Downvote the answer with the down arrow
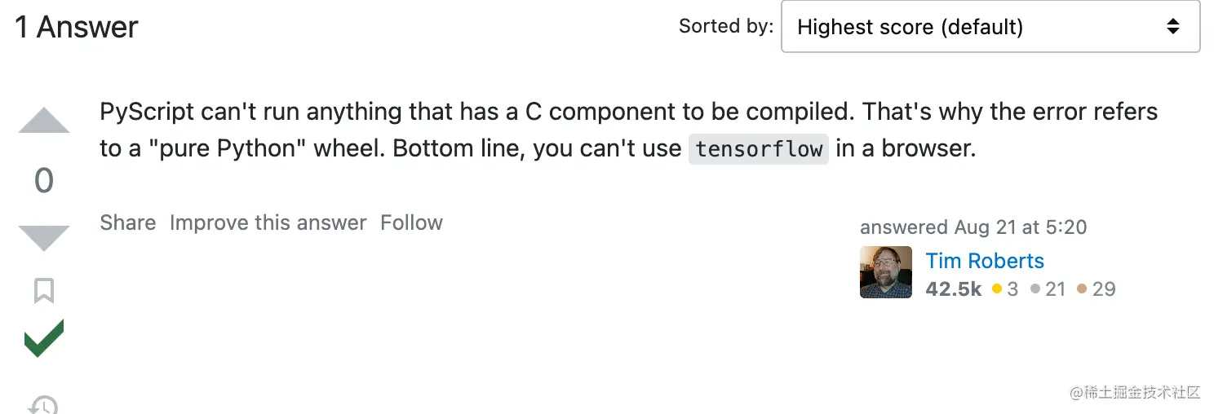 pos(44,238)
